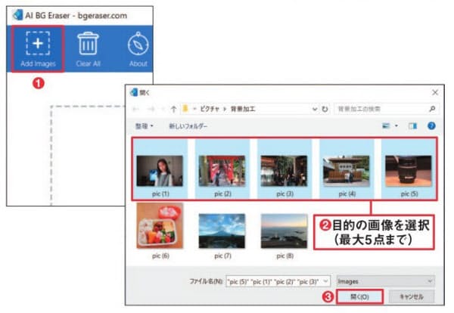
Task: Toggle the preview pane icon
Action: (x=412, y=126)
